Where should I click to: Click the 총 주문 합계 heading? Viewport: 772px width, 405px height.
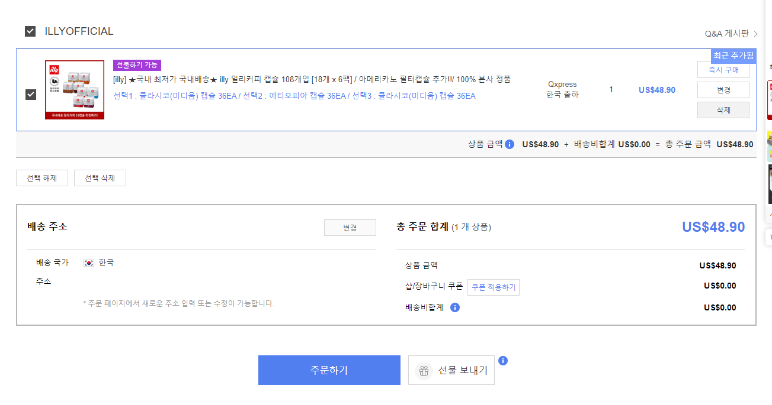[422, 226]
